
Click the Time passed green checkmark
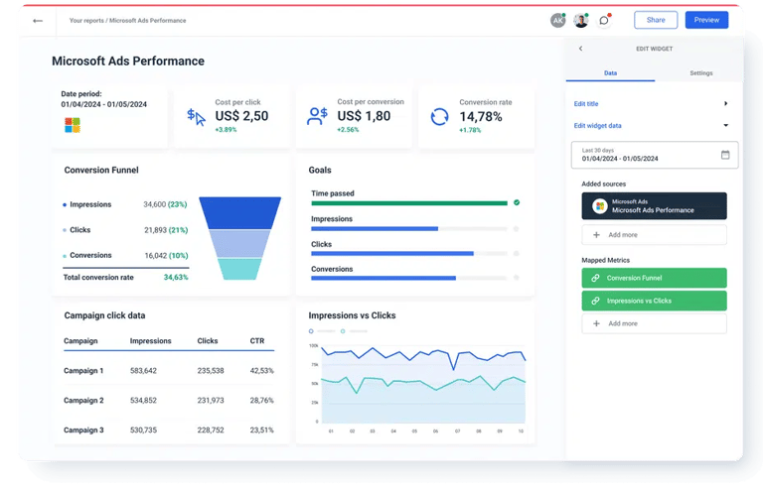tap(517, 202)
